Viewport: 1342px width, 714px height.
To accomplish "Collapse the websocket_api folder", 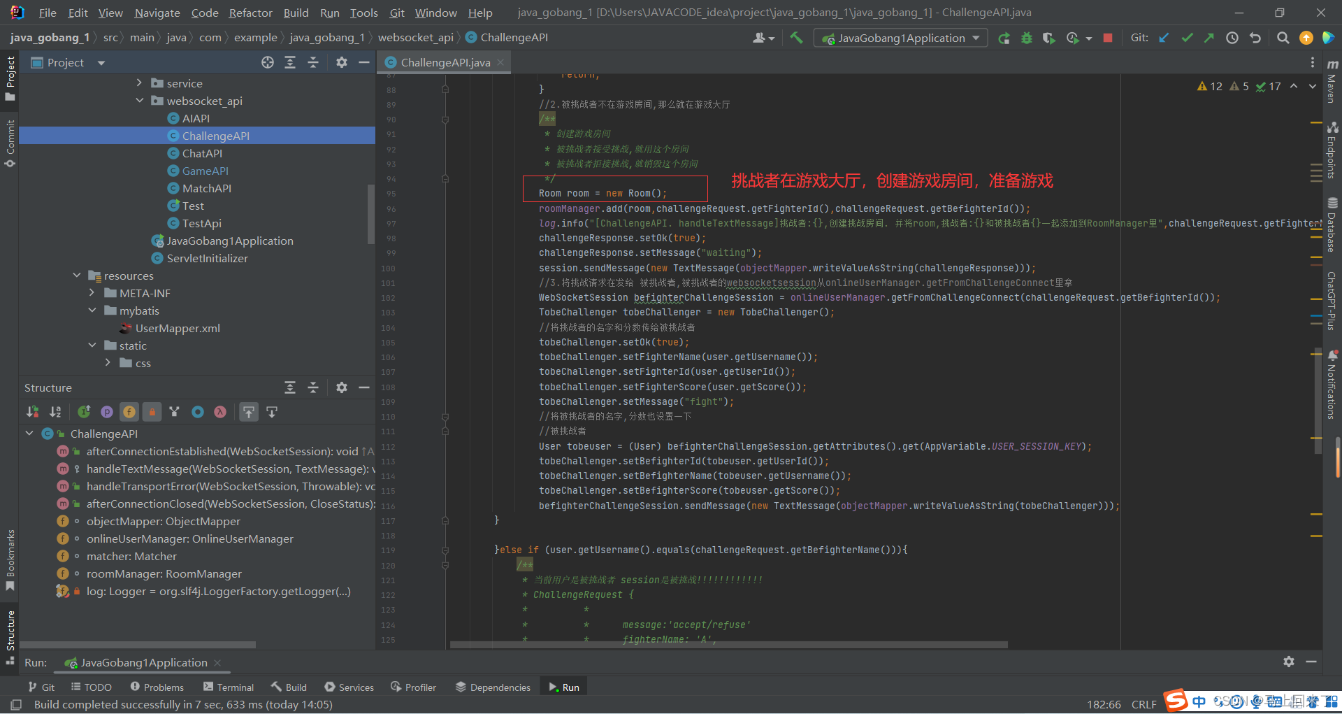I will [139, 101].
